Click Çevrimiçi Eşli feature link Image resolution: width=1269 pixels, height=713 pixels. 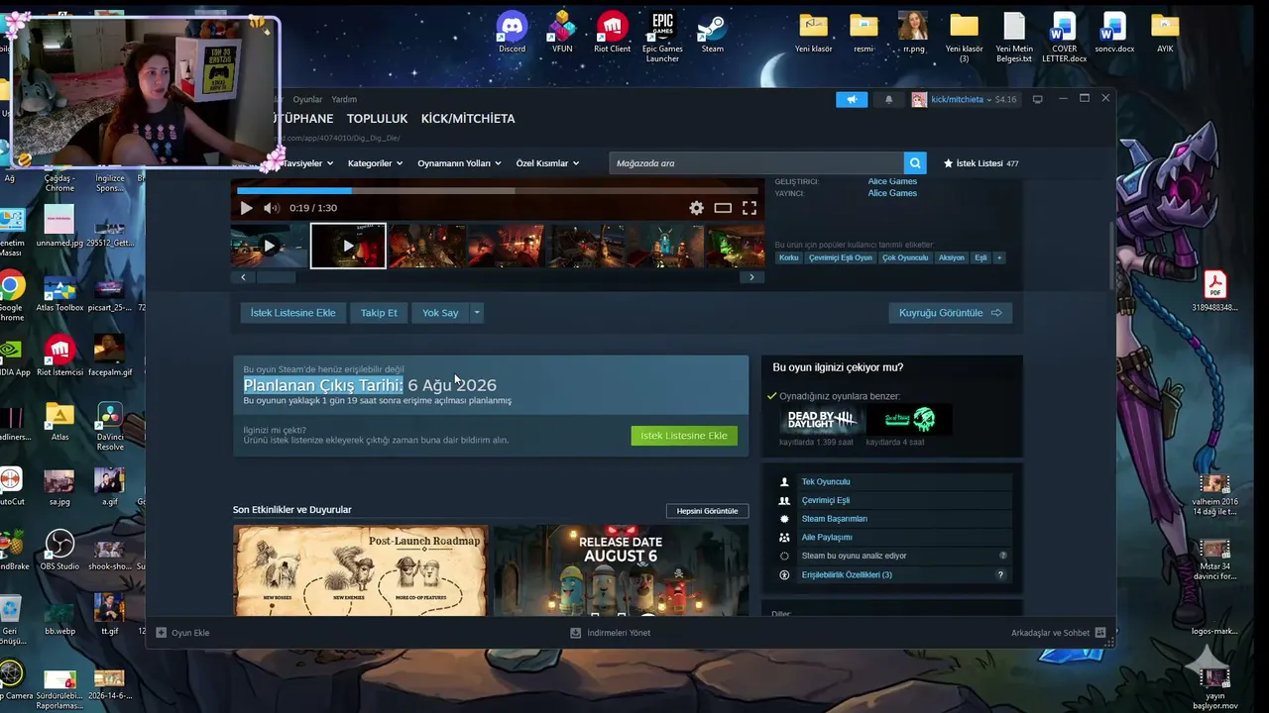pyautogui.click(x=826, y=501)
